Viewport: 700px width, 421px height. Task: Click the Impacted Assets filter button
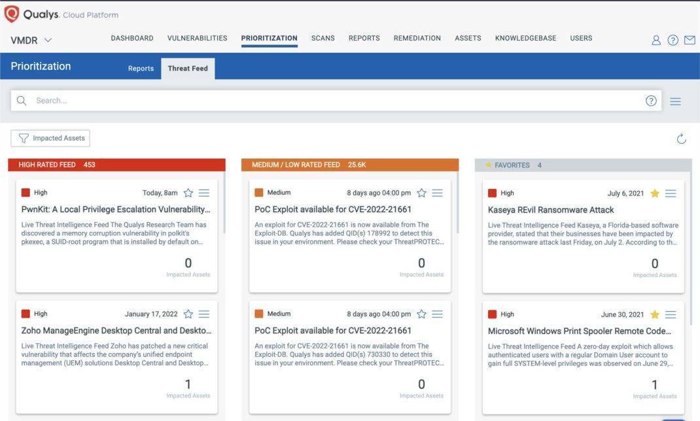click(x=50, y=138)
